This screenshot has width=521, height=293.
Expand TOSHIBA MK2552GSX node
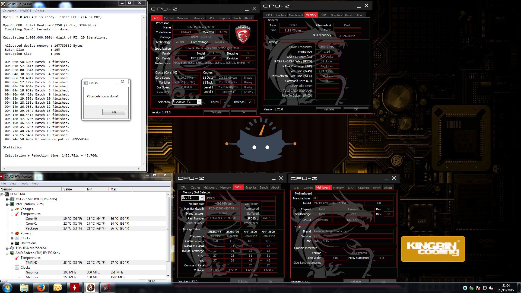(x=7, y=248)
